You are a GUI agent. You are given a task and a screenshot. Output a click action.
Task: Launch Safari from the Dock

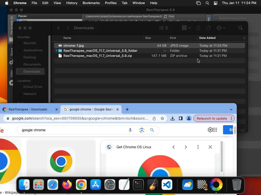pos(53,185)
